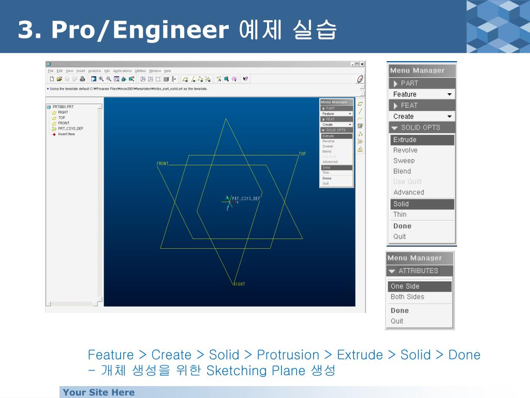The height and width of the screenshot is (398, 530).
Task: Expand PART header in large Menu Manager
Action: (x=422, y=83)
